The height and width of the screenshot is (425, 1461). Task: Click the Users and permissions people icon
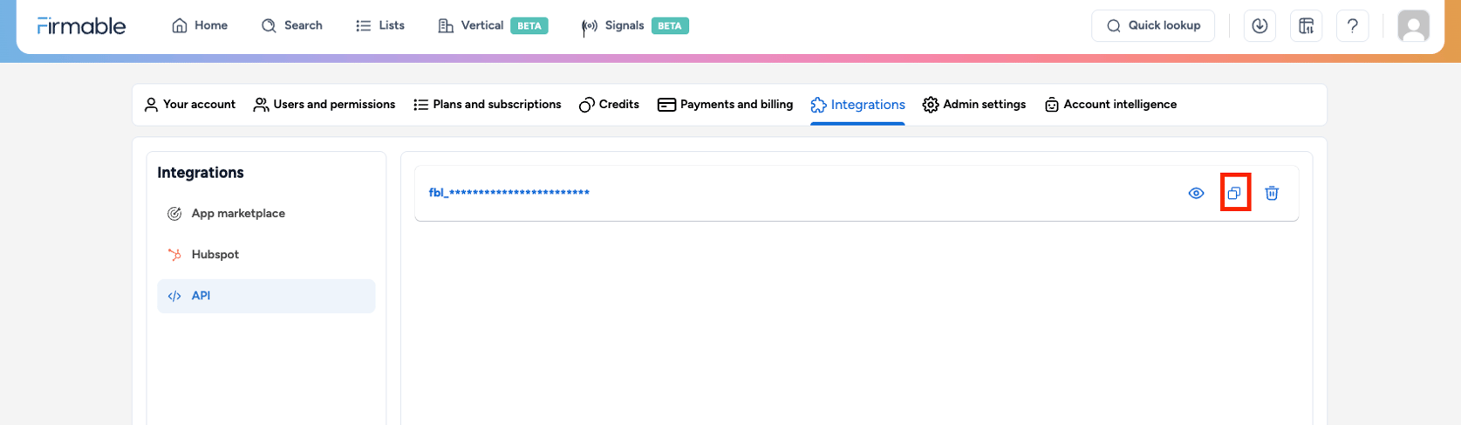click(261, 105)
